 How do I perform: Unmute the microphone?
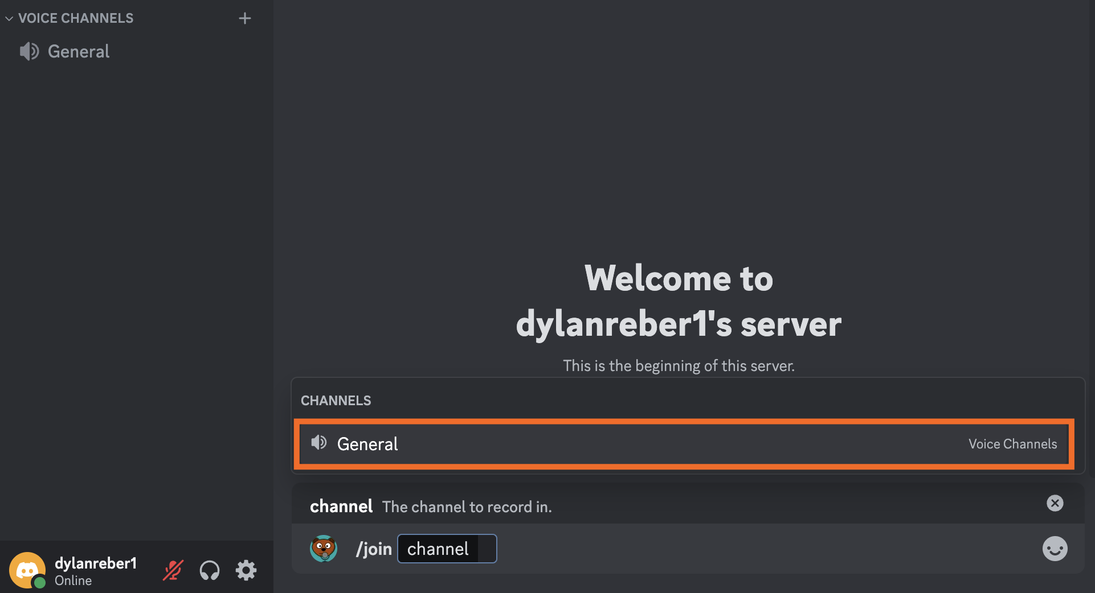pos(173,570)
